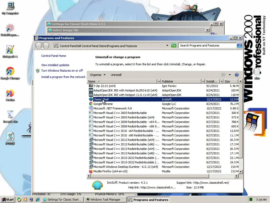
Task: Open the view options dropdown arrow
Action: tap(230, 75)
